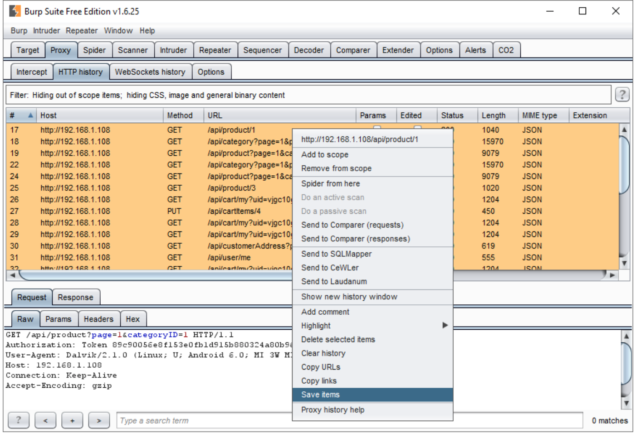Viewport: 636px width, 433px height.
Task: Sort by the Length column header
Action: pos(498,115)
